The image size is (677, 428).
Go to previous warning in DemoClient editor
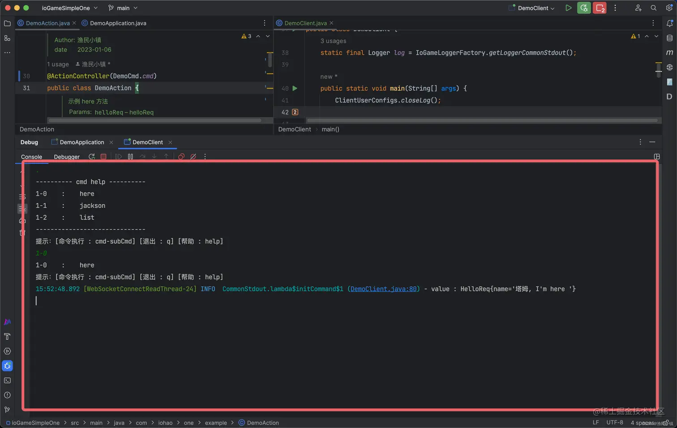click(647, 36)
